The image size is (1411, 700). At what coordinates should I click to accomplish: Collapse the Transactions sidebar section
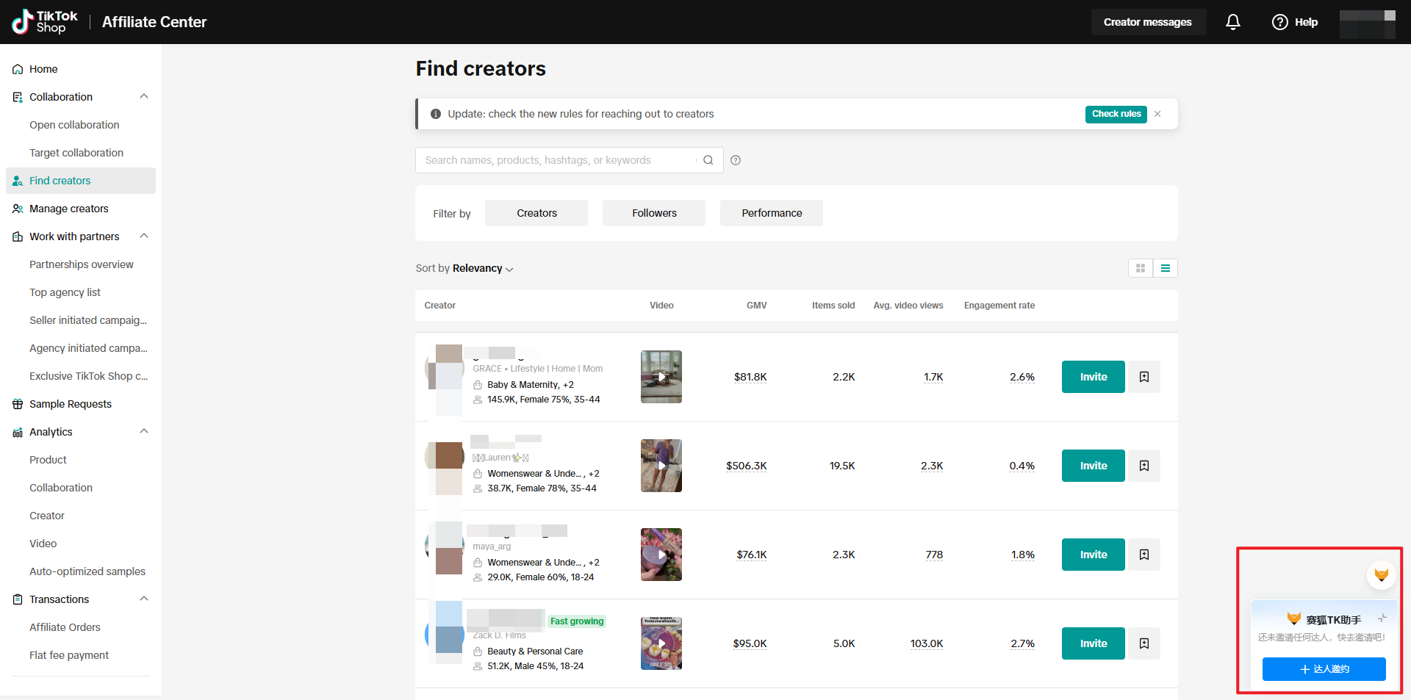144,599
